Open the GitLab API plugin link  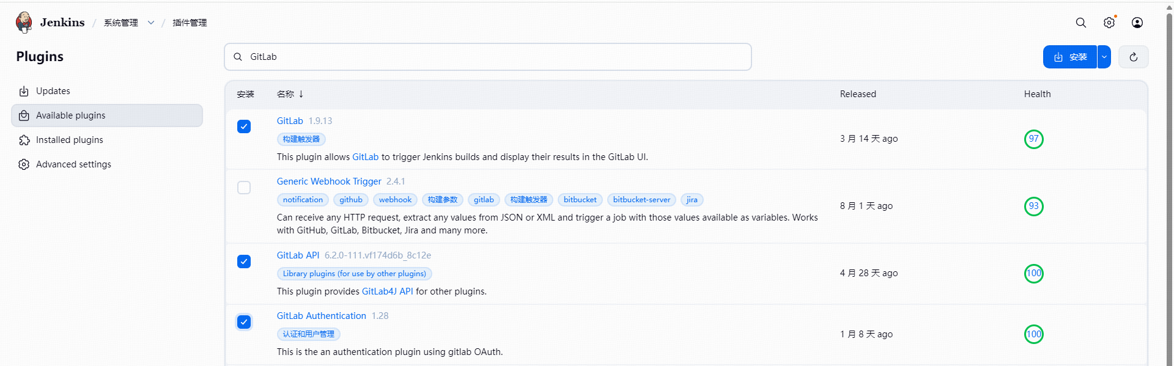point(298,255)
